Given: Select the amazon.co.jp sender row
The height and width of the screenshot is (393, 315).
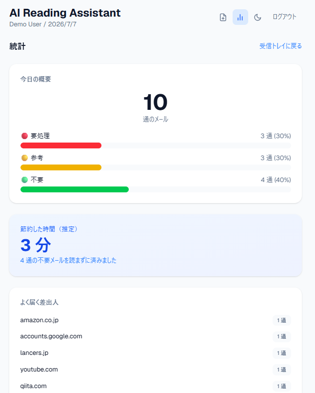Looking at the screenshot, I should (x=156, y=320).
